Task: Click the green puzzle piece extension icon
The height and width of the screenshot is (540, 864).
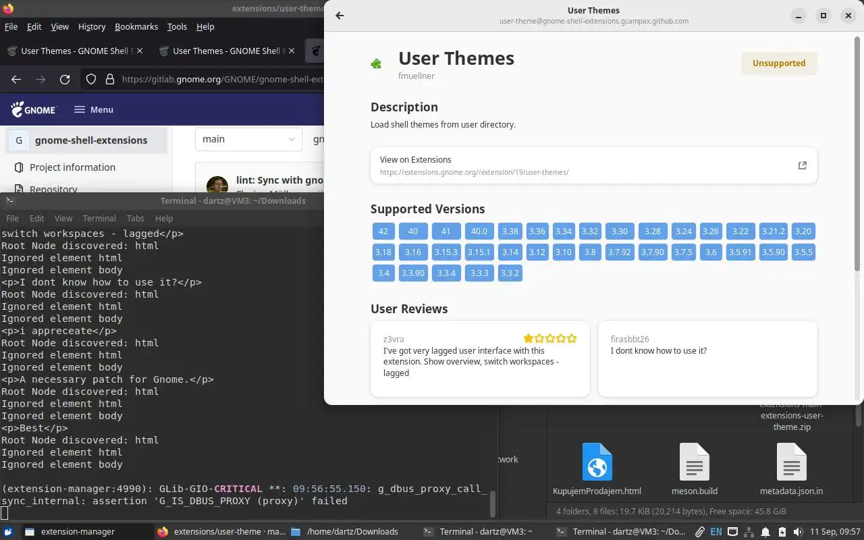Action: (x=376, y=63)
